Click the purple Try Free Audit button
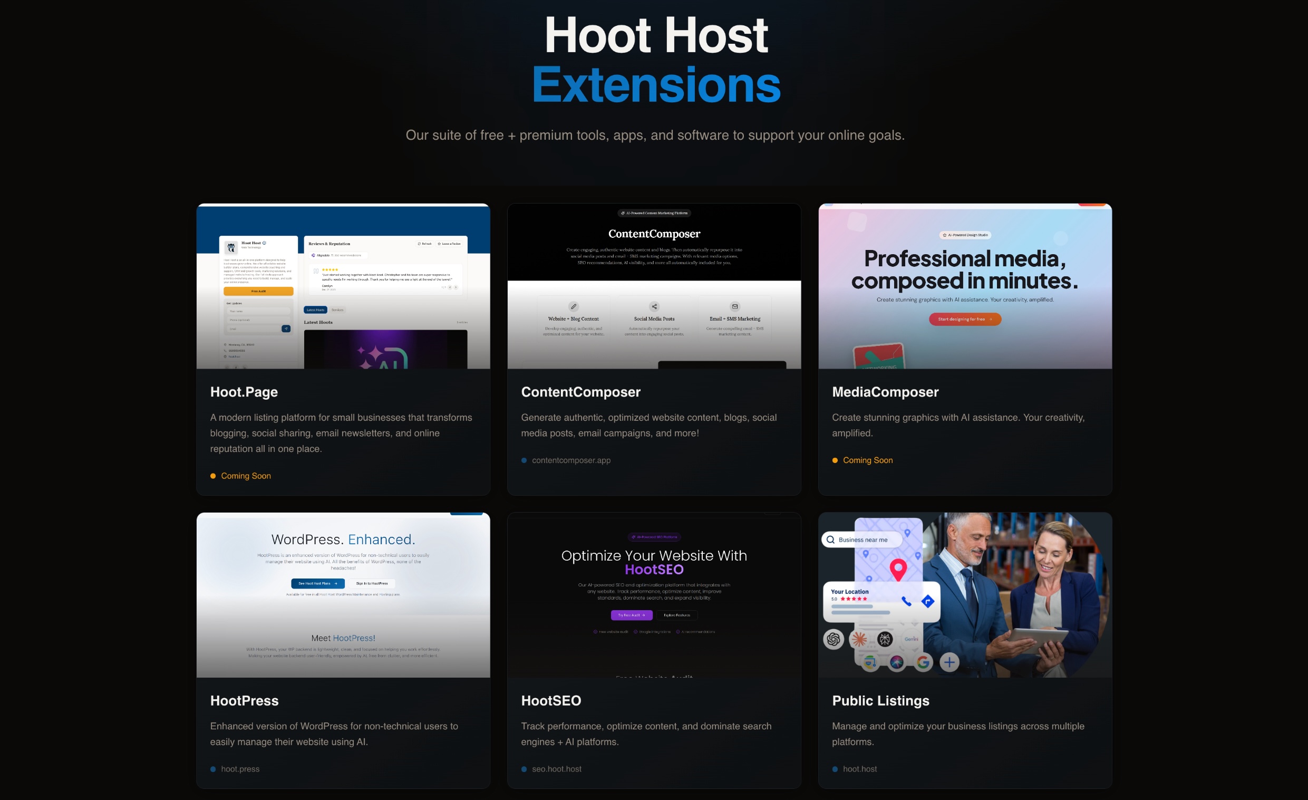The height and width of the screenshot is (800, 1308). [631, 615]
